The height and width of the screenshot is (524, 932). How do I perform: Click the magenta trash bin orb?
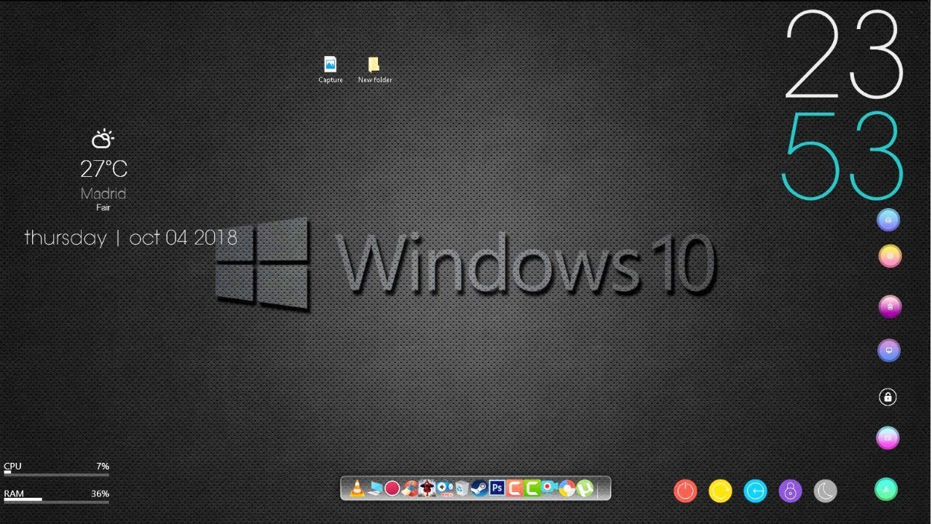890,307
